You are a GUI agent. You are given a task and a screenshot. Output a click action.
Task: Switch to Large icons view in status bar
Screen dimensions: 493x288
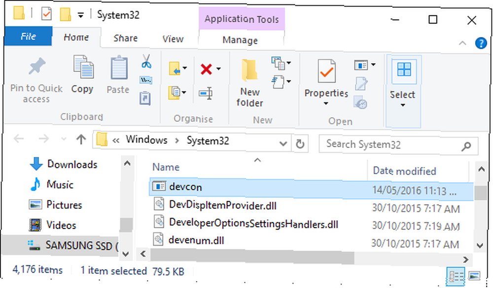(474, 276)
